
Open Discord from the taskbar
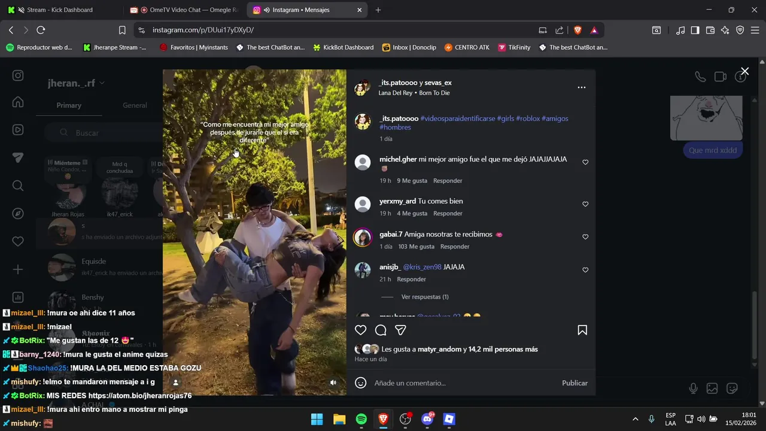point(427,419)
